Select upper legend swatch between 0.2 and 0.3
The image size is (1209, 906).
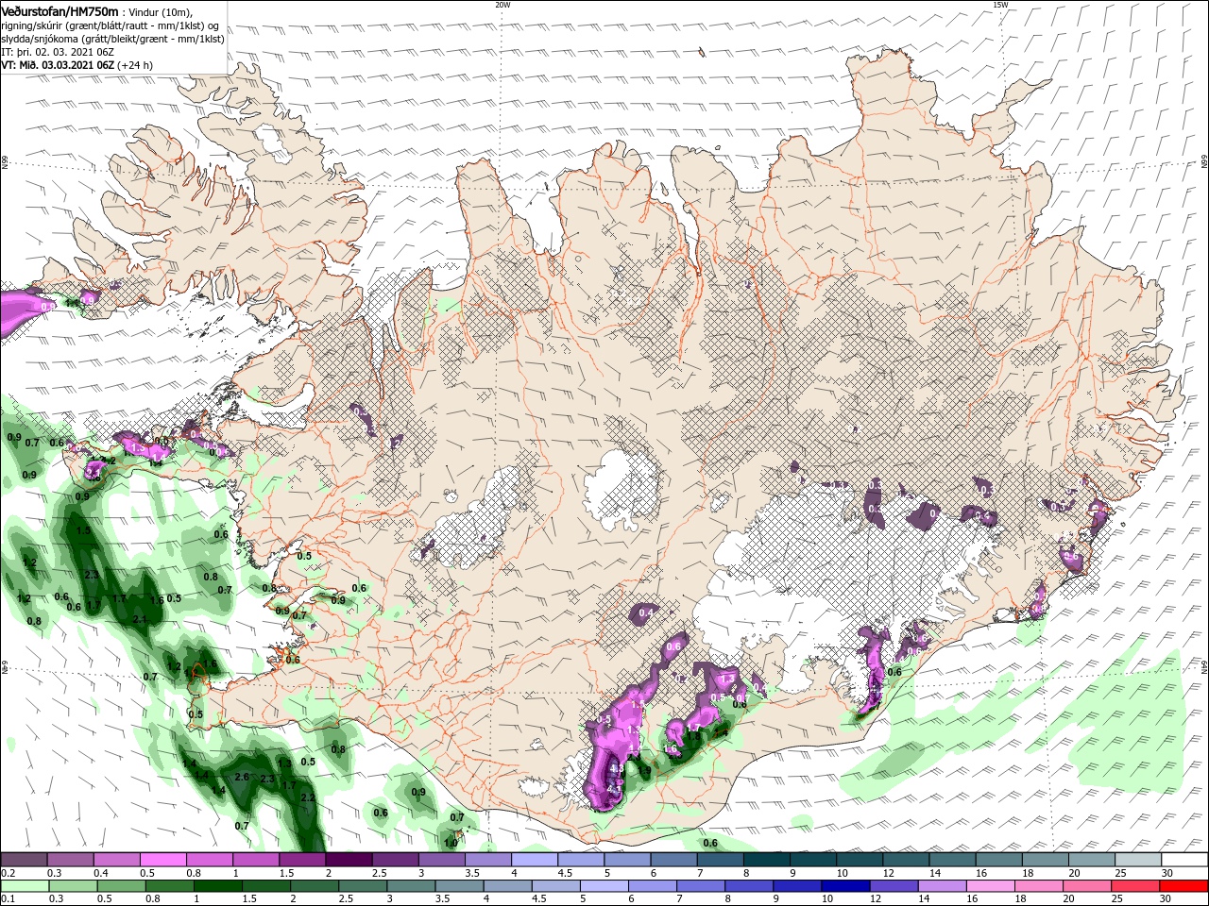click(x=24, y=859)
